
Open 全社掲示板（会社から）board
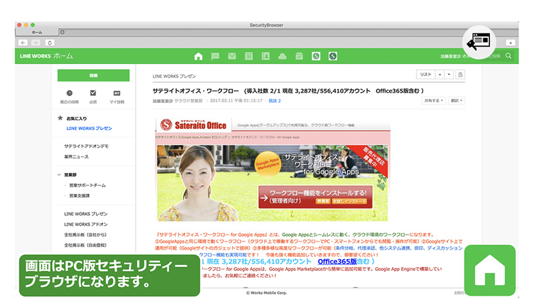point(85,234)
